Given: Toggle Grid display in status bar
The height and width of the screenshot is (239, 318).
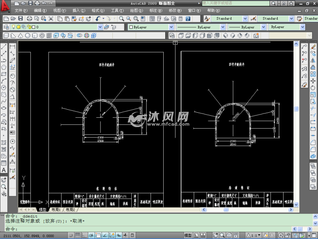Looking at the screenshot, I should click(78, 236).
